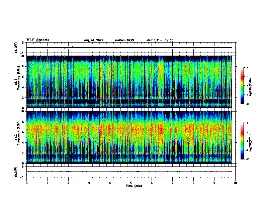Click the date text "Aug.24, 2025"
Image resolution: width=265 pixels, height=205 pixels.
click(93, 40)
